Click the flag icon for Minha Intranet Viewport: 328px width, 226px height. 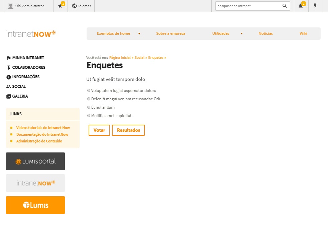(9, 58)
